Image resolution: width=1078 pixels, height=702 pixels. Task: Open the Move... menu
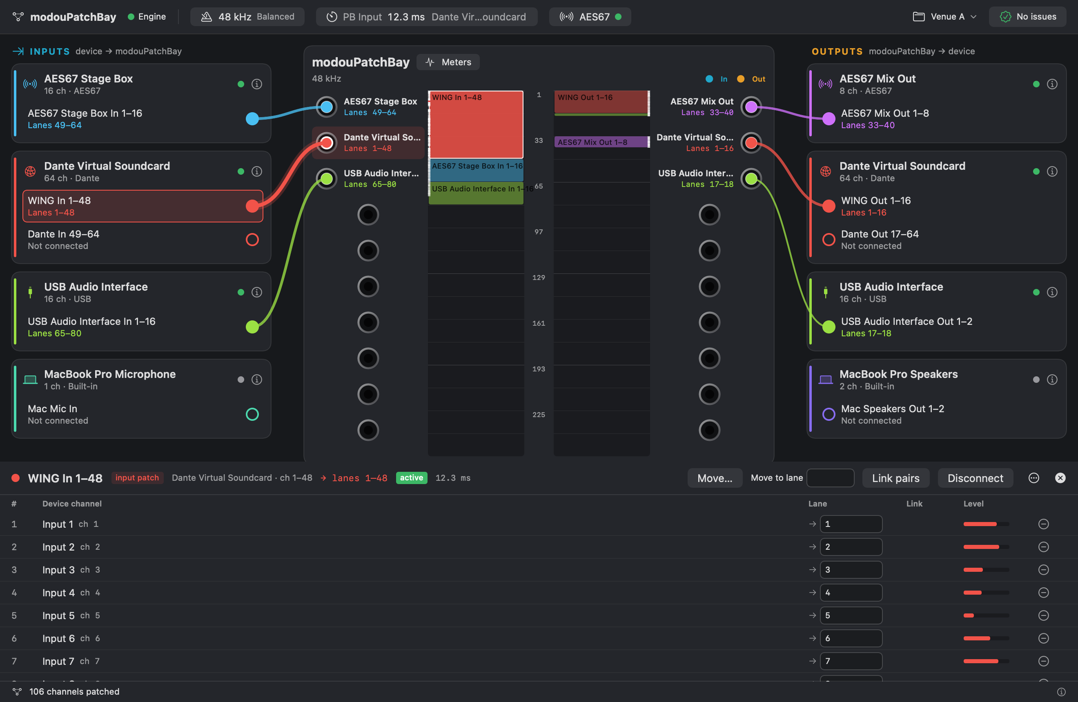(x=715, y=478)
